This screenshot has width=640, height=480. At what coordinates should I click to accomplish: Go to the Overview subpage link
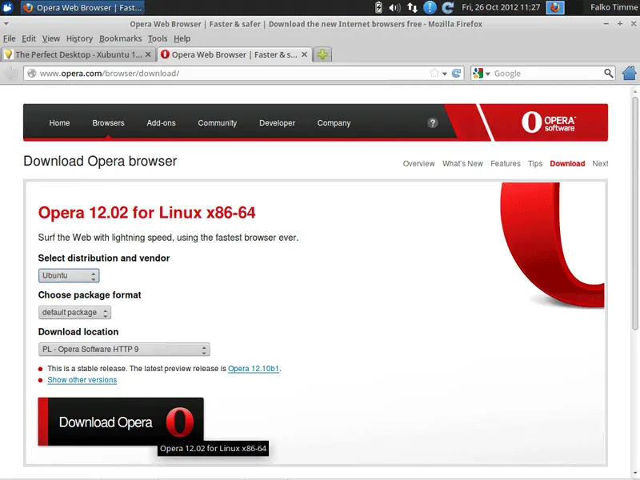[418, 163]
